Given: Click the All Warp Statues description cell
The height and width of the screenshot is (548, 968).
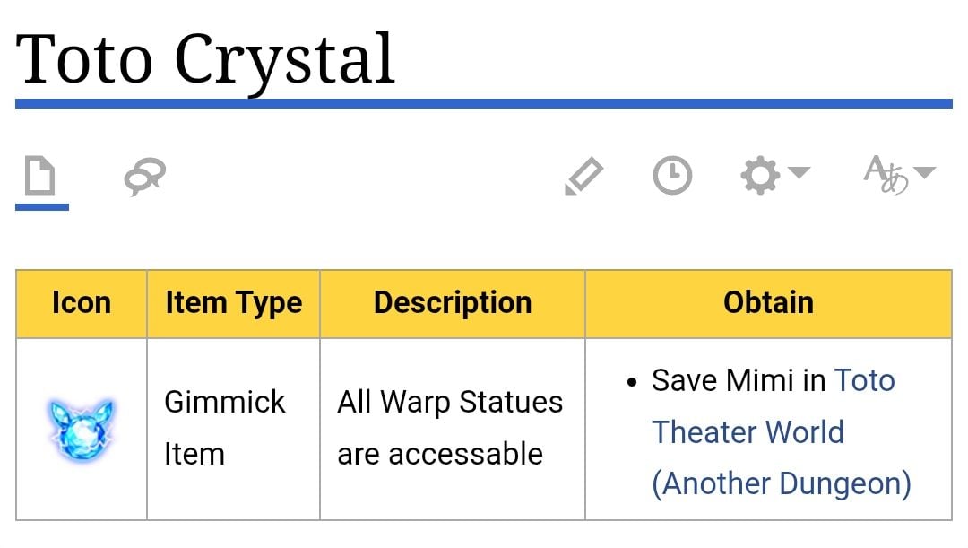Looking at the screenshot, I should [453, 429].
